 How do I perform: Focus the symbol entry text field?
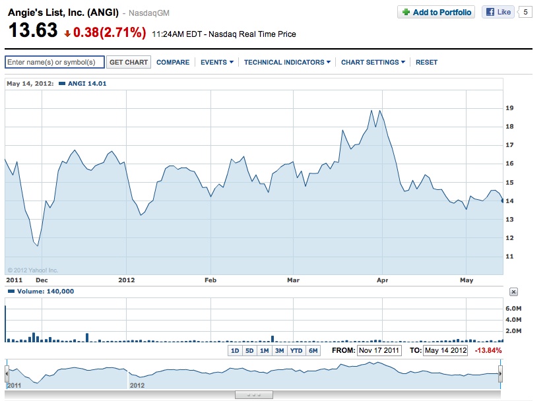pyautogui.click(x=55, y=62)
